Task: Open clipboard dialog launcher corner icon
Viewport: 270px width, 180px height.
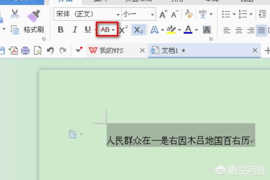Action: (44, 39)
